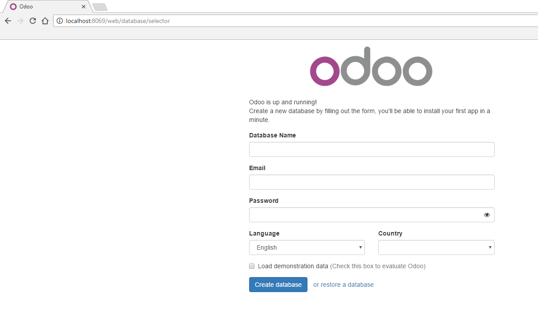Click into the Database Name field
Image resolution: width=538 pixels, height=327 pixels.
(372, 149)
